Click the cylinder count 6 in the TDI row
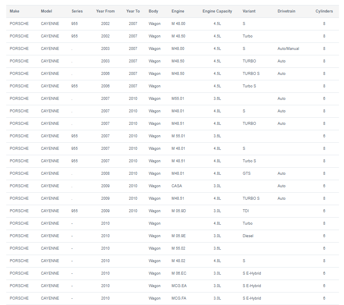The height and width of the screenshot is (305, 344). 324,211
